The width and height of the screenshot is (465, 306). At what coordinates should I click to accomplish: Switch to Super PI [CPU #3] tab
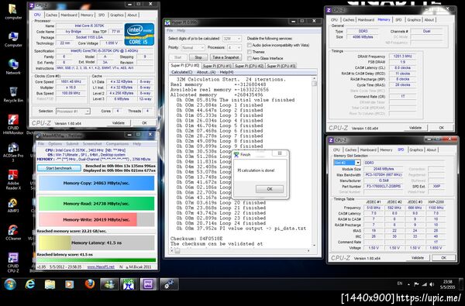point(281,66)
